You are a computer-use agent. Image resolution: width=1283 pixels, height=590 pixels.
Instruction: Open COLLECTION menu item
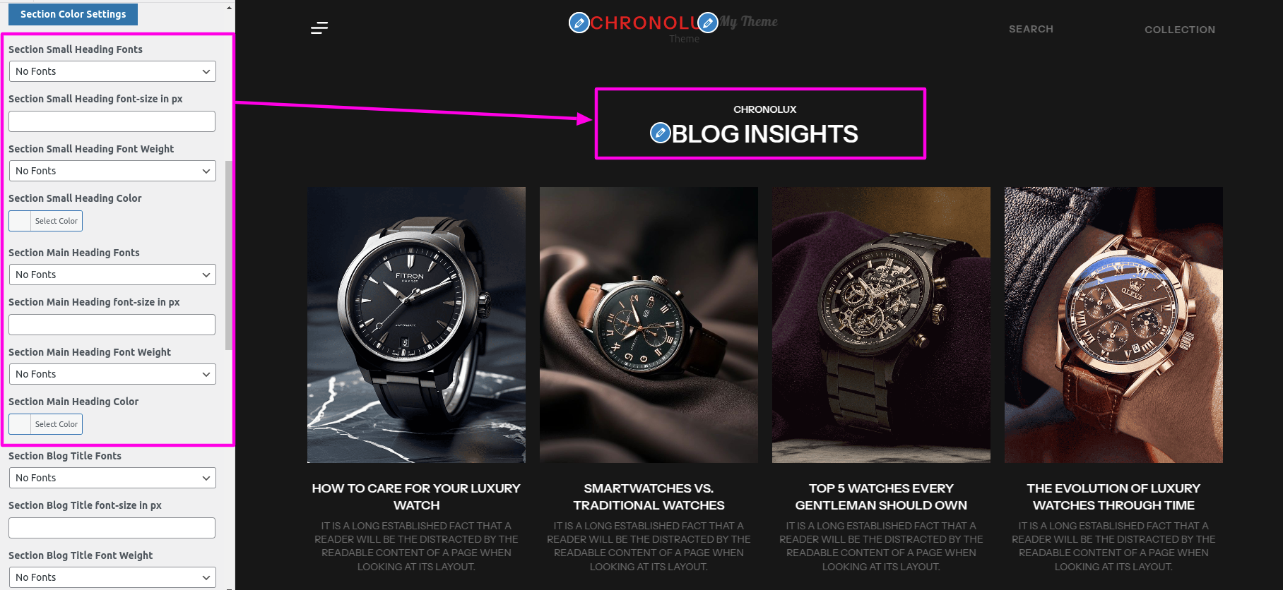[1180, 30]
